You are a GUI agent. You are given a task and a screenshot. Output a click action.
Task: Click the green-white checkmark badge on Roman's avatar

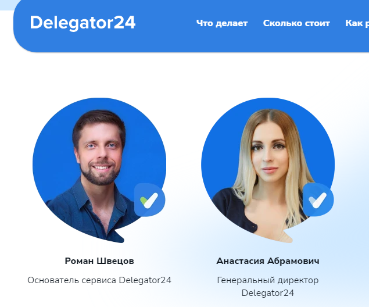coord(150,200)
